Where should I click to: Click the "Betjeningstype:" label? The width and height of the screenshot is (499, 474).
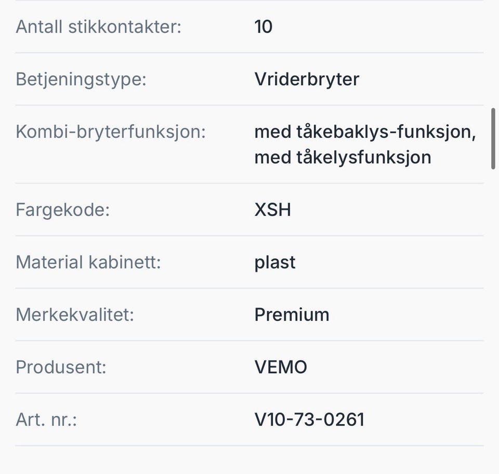(81, 79)
